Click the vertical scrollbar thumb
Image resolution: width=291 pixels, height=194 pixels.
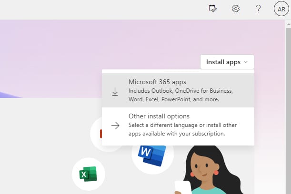point(289,110)
